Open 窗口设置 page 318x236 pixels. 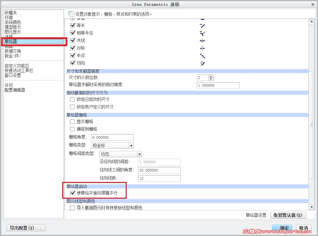tap(13, 75)
